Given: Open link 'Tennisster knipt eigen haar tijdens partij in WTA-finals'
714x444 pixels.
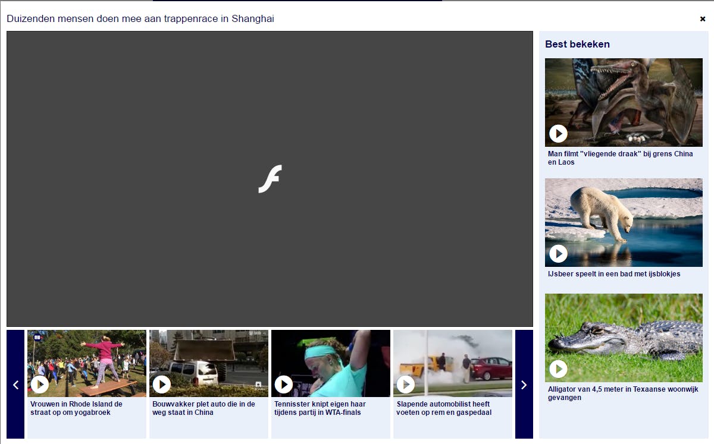Looking at the screenshot, I should tap(320, 408).
